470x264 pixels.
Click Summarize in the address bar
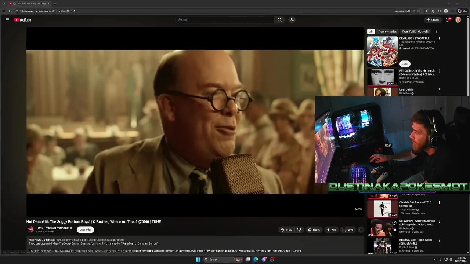click(402, 11)
